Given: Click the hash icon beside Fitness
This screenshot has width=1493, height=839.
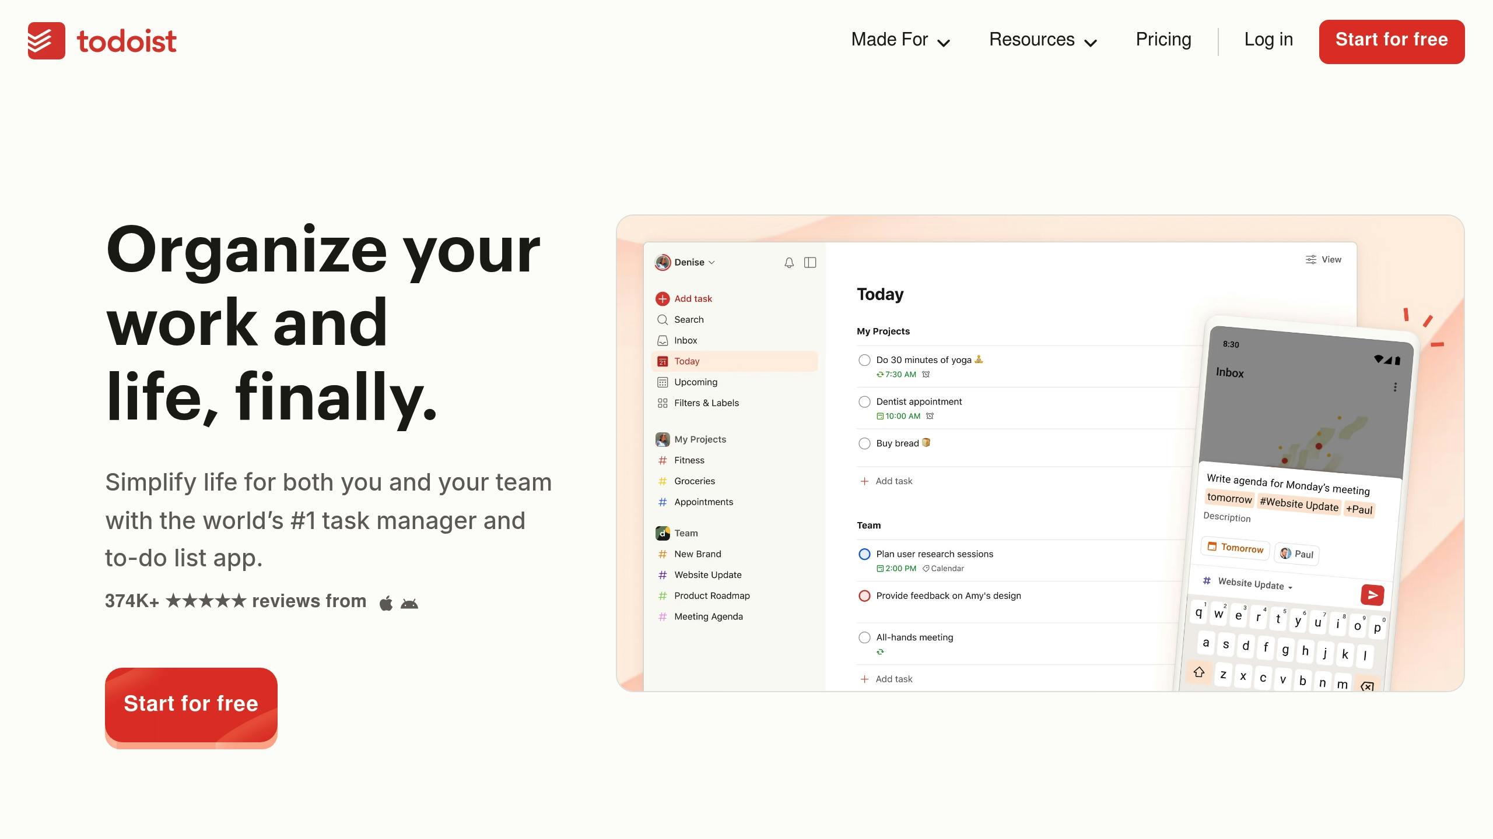Looking at the screenshot, I should pyautogui.click(x=663, y=460).
